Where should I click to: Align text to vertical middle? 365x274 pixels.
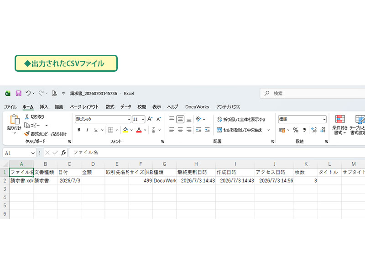tap(180, 119)
